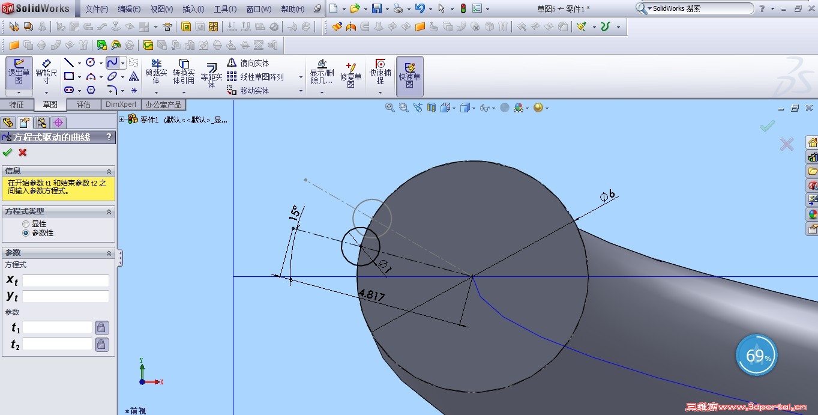Viewport: 818px width, 415px height.
Task: Open the 帮助(H) menu
Action: click(293, 9)
